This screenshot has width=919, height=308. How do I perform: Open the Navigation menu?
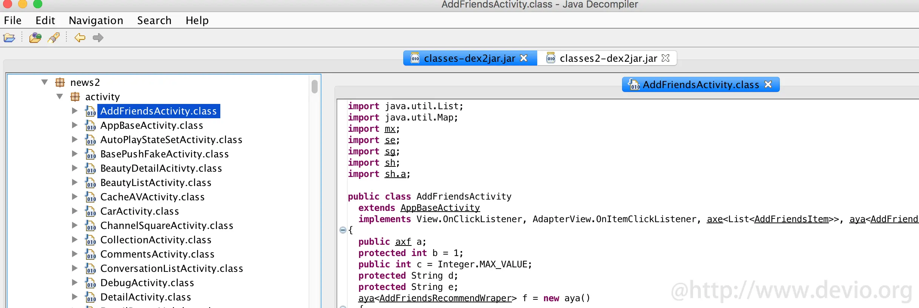tap(96, 20)
